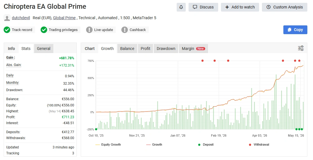This screenshot has width=313, height=160.
Task: Open the Drawdown chart tab
Action: tap(166, 49)
